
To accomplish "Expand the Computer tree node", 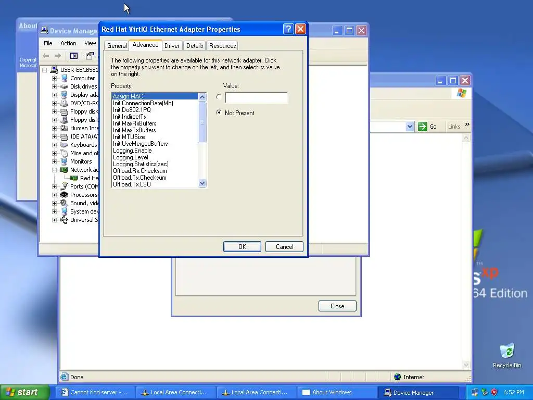I will coord(54,78).
